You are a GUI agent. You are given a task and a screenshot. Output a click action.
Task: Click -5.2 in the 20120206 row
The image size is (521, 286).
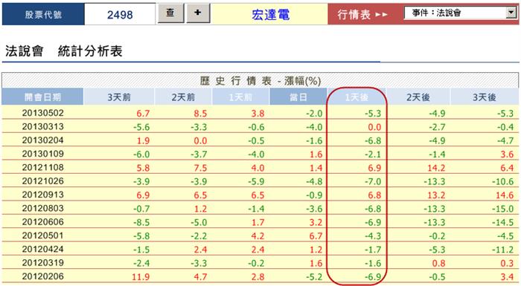click(314, 277)
